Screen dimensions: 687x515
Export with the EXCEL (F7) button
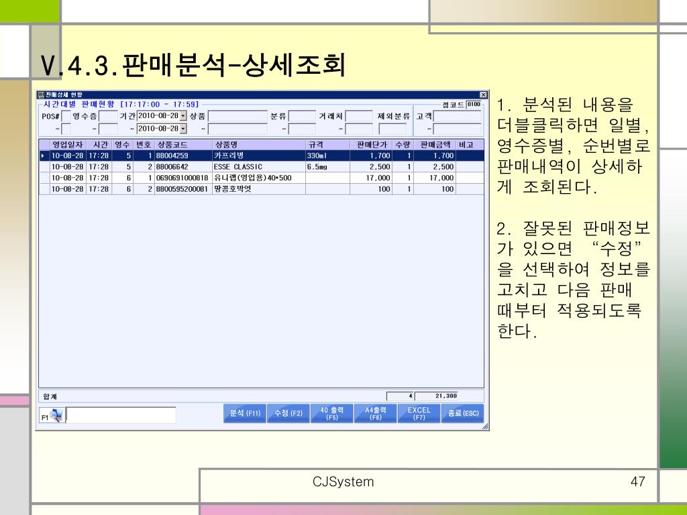tap(419, 413)
